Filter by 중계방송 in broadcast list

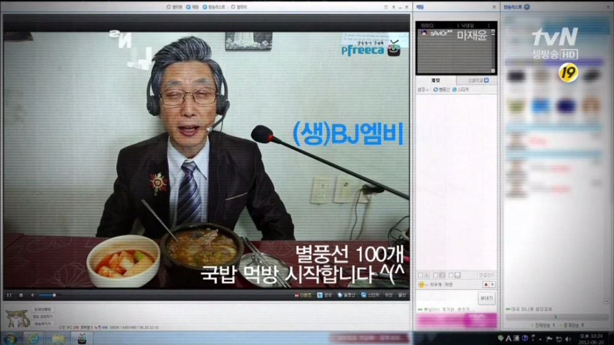pos(572,325)
